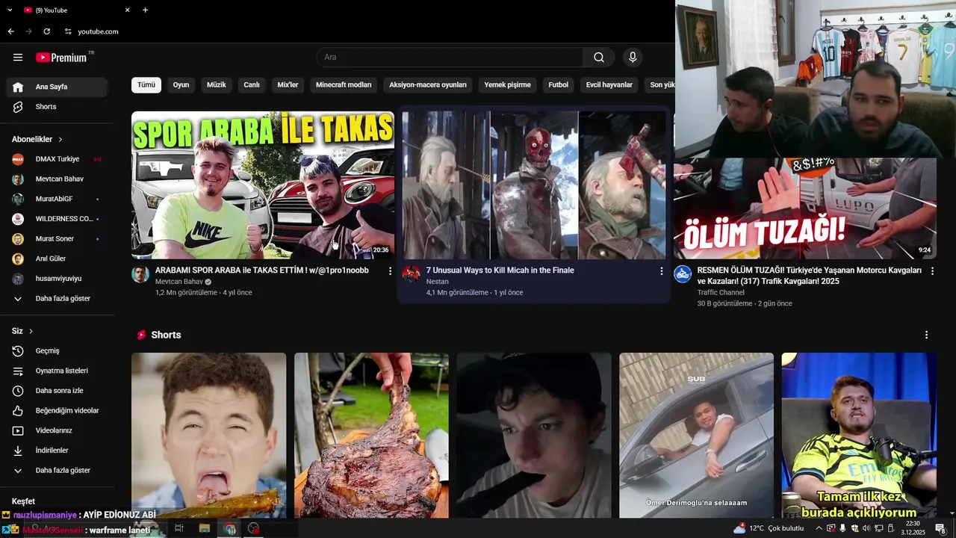Play the Ömer Derimoglu'na selaaaam Short
This screenshot has height=538, width=956.
pos(696,436)
